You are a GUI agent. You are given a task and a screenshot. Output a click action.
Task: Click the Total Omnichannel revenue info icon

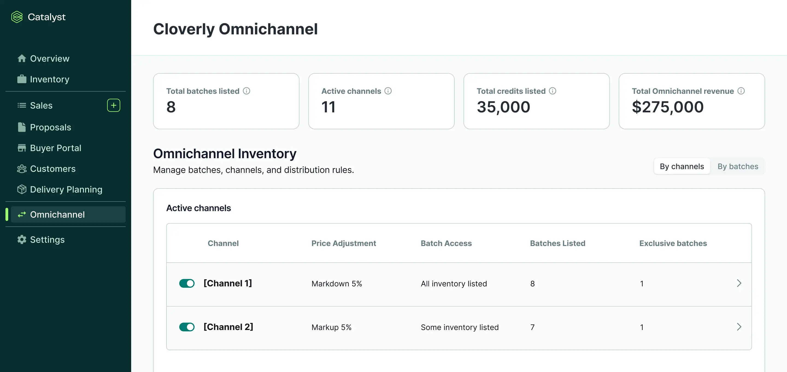(x=741, y=91)
